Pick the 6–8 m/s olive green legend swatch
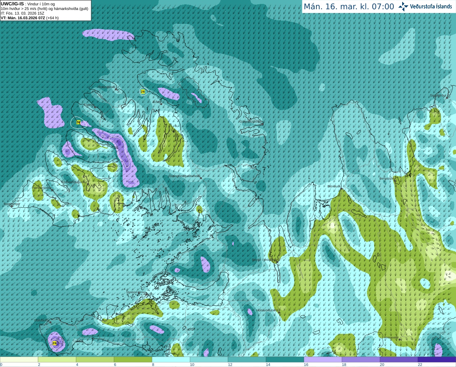This screenshot has width=456, height=367. click(x=133, y=360)
